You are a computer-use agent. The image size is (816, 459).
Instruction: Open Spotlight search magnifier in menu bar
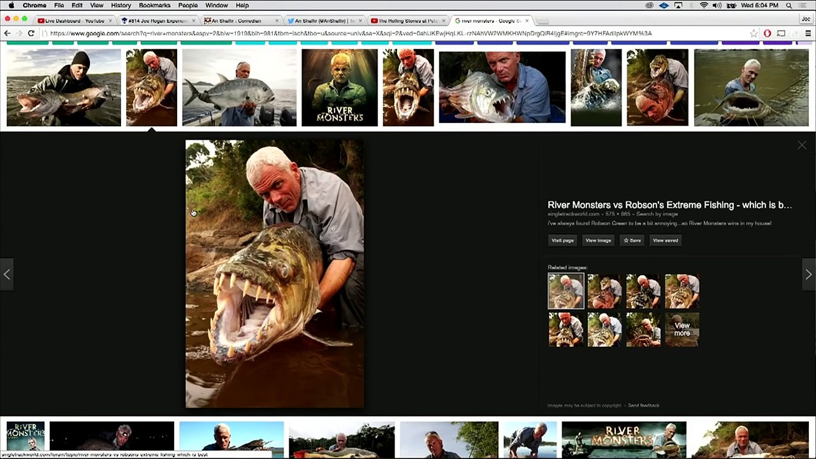coord(789,5)
